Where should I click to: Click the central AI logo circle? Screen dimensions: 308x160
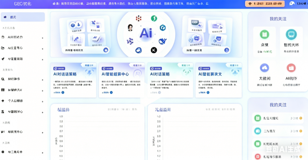[146, 33]
